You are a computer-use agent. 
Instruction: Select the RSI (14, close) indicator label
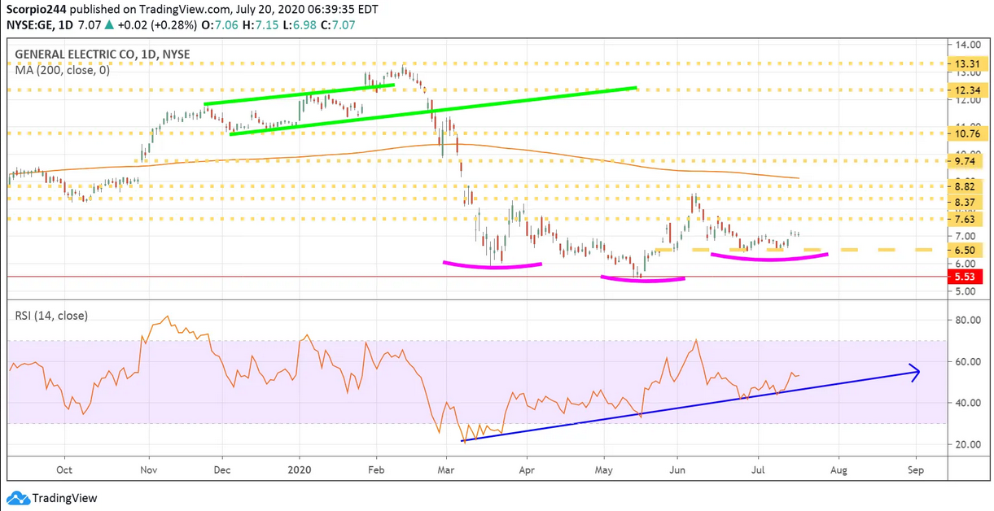tap(51, 316)
